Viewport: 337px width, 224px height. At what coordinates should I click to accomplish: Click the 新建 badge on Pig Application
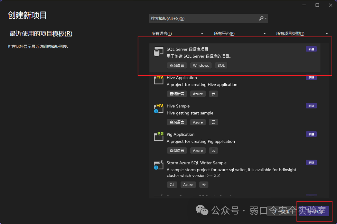[311, 134]
